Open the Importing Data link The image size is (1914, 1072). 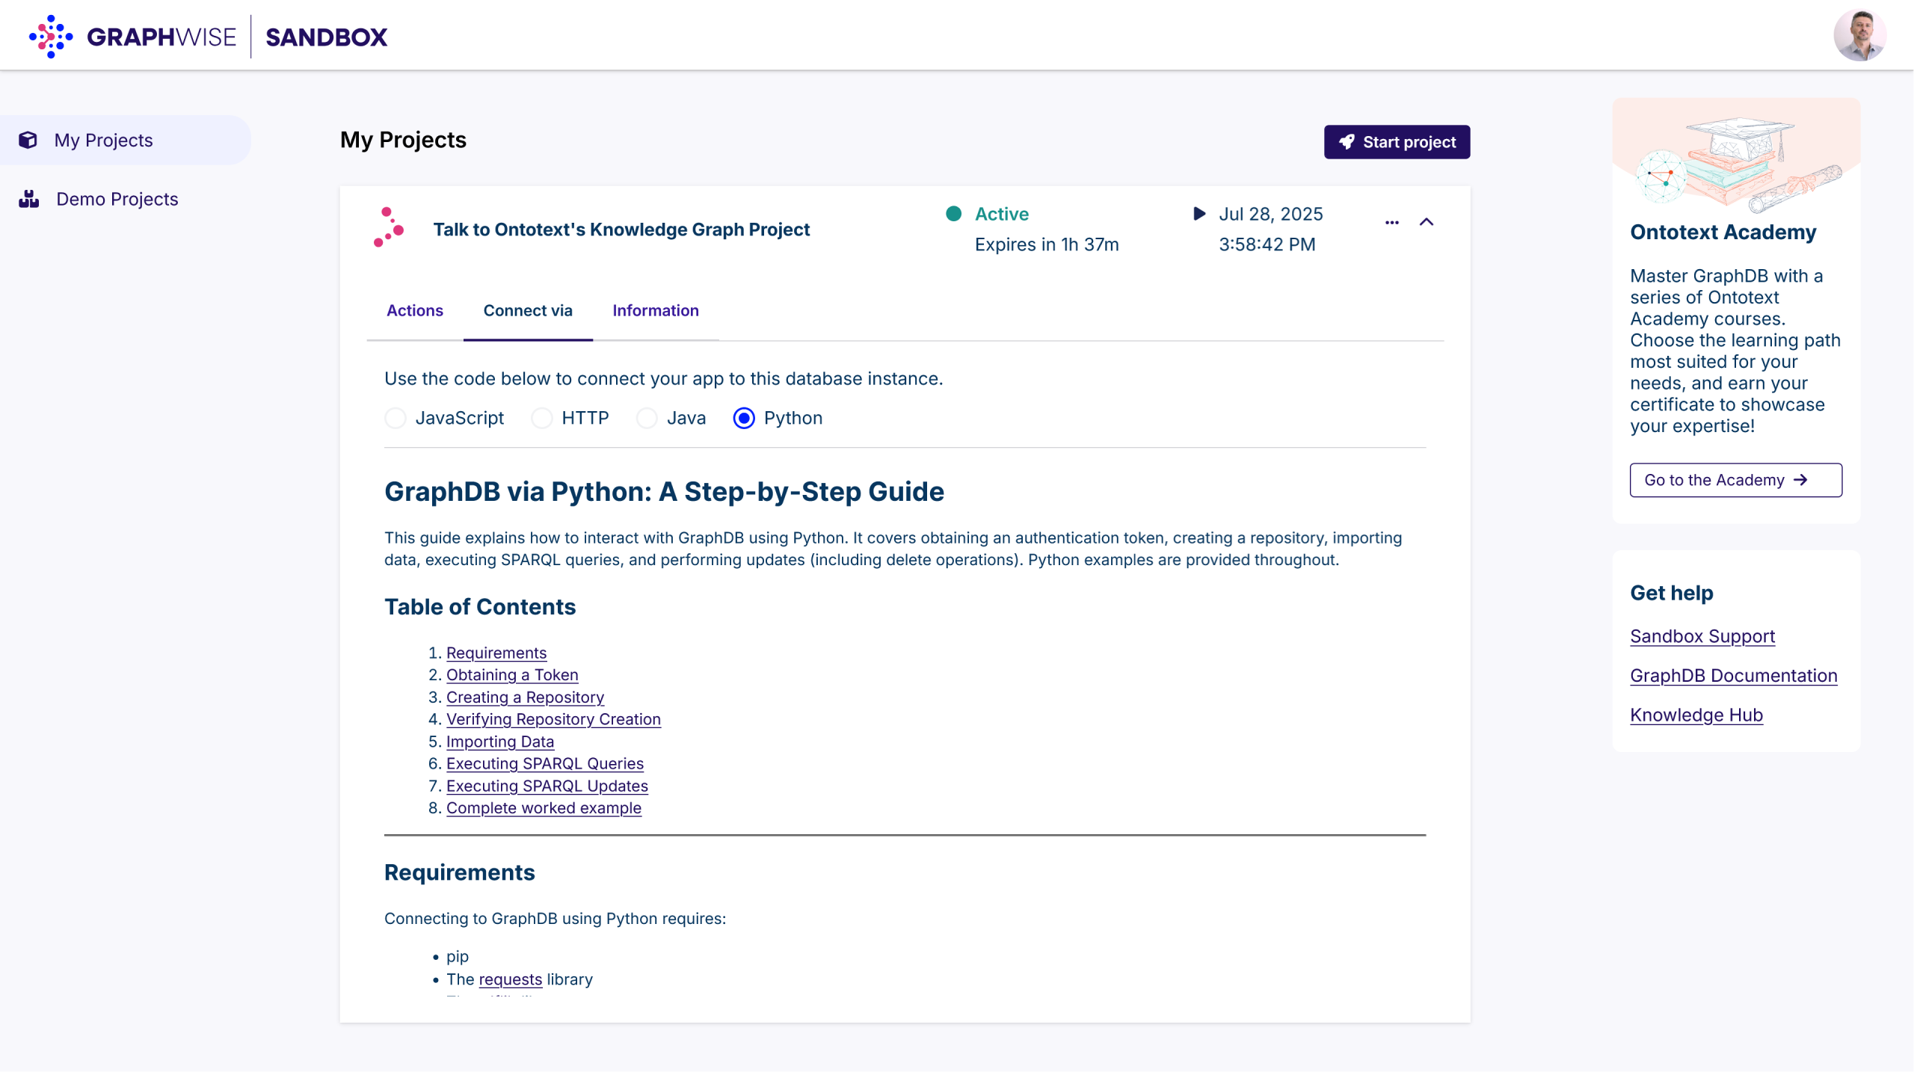point(500,742)
